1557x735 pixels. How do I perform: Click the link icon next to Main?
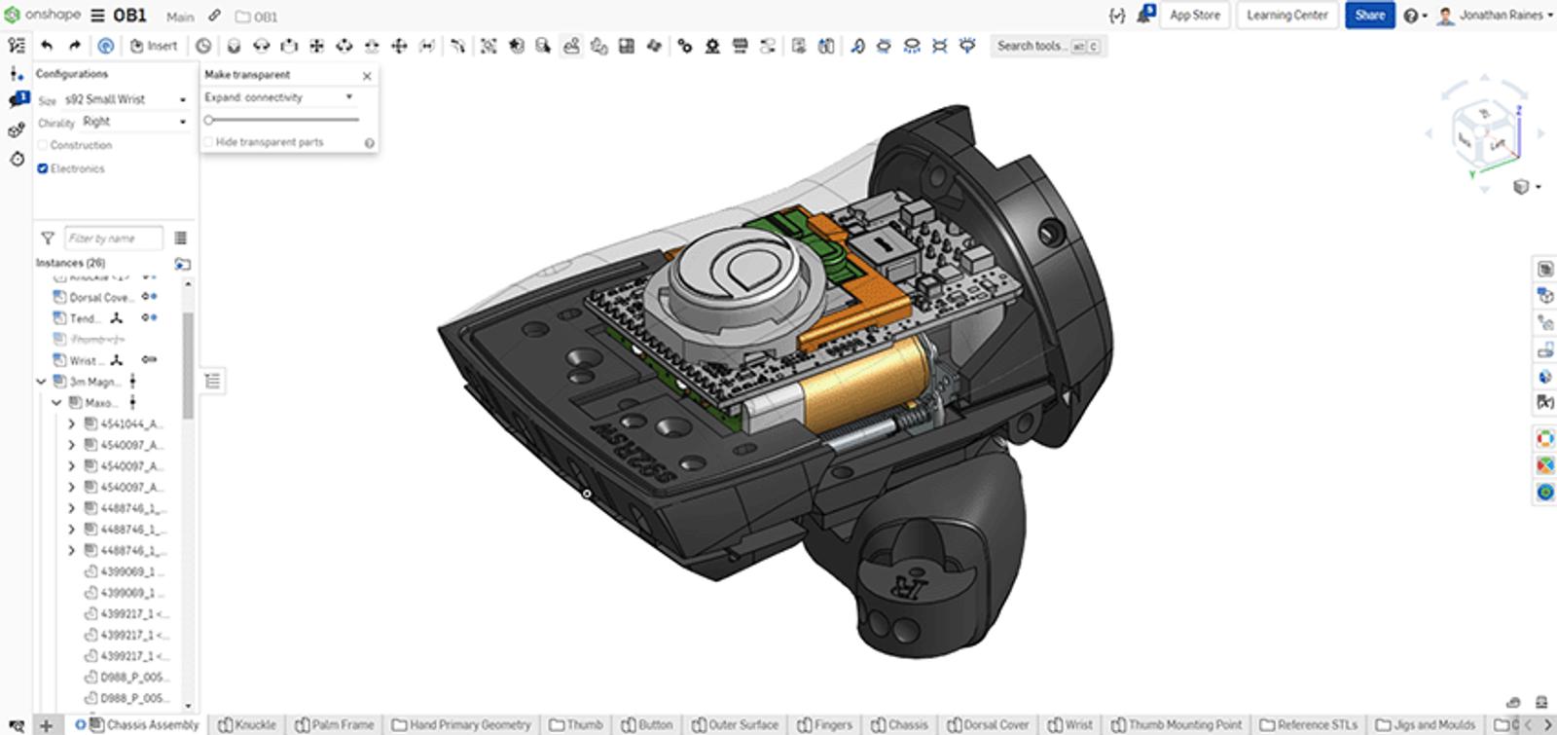[x=214, y=17]
